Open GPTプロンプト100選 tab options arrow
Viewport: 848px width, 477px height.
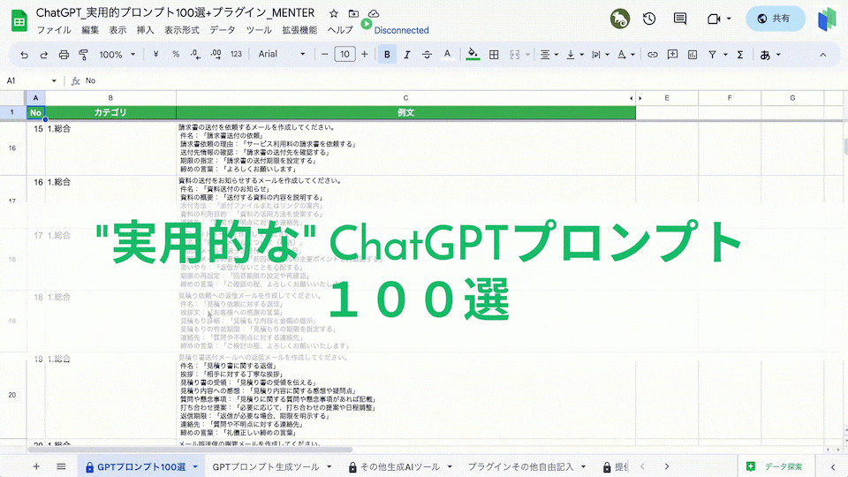tap(195, 466)
